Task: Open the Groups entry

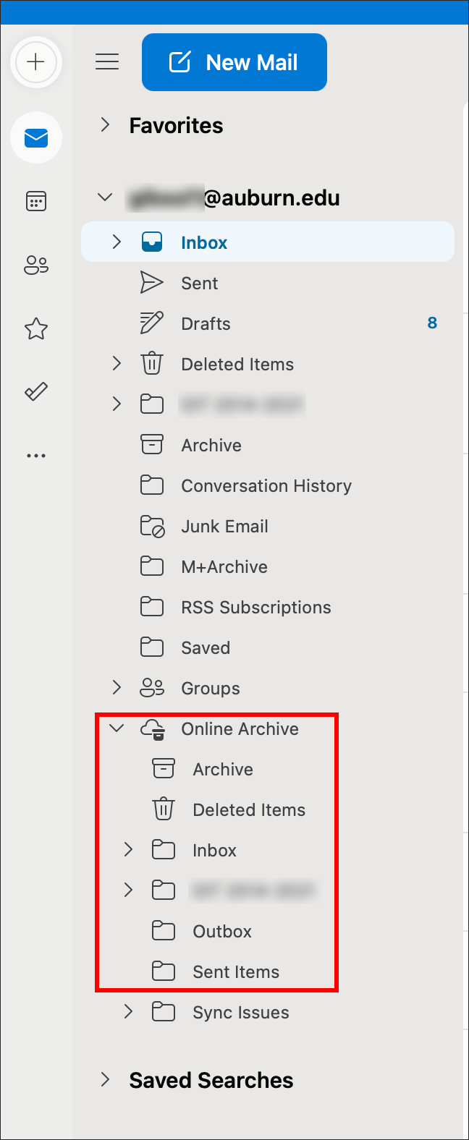Action: (211, 689)
